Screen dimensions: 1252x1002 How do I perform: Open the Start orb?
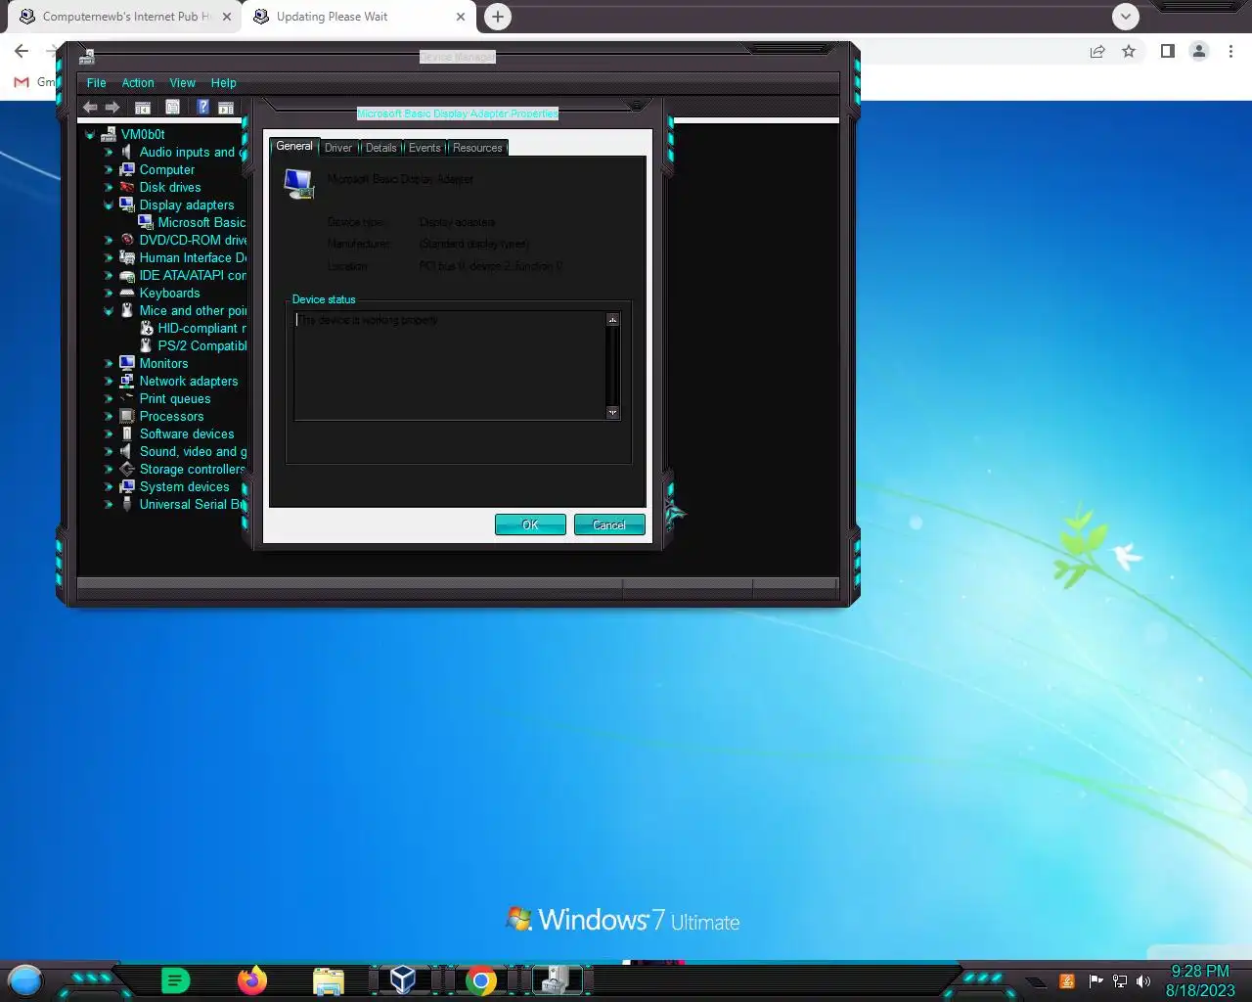25,979
